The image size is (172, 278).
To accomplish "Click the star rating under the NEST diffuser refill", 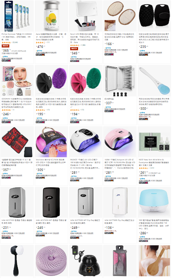I will 143,168.
